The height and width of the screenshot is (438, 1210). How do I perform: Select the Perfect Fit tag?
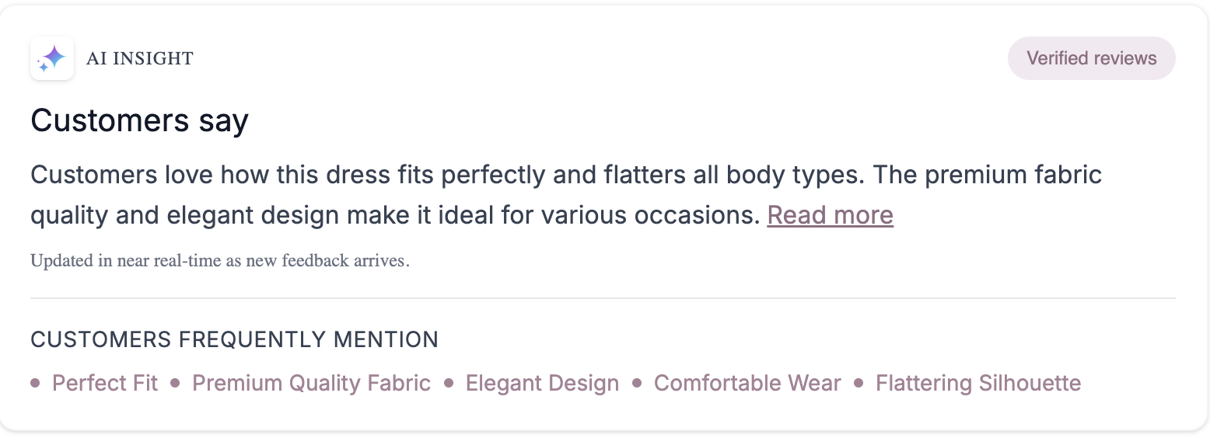105,383
